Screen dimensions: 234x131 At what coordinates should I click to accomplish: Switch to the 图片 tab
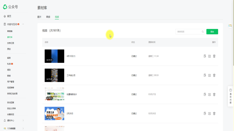39,17
